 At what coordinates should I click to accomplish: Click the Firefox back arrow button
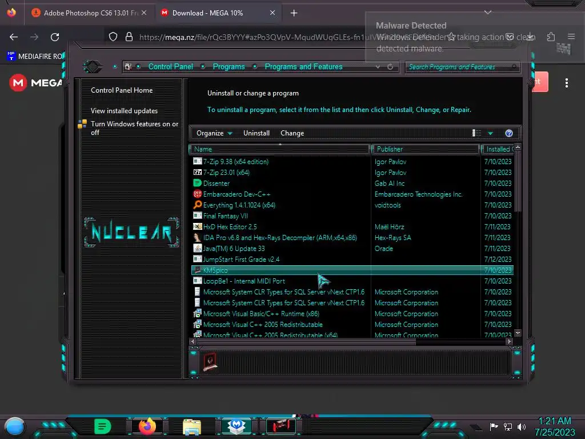[14, 37]
